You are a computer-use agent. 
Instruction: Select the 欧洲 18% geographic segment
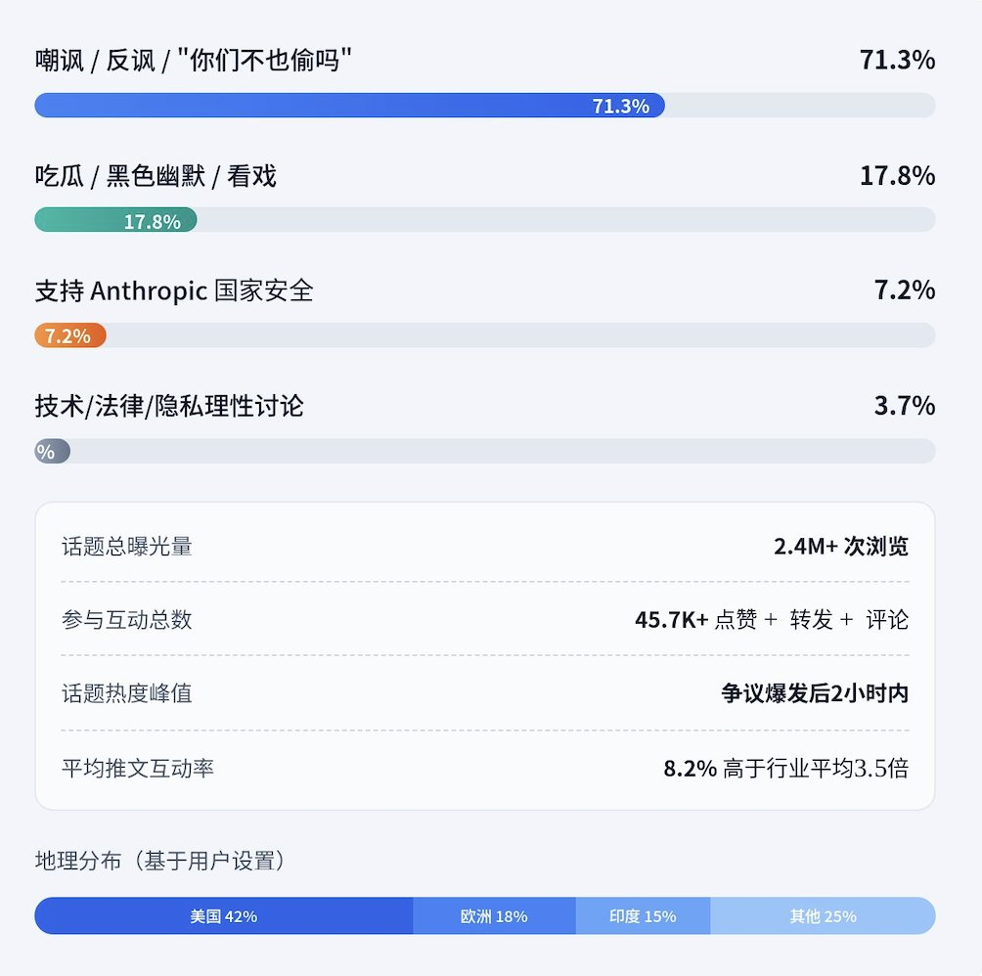pyautogui.click(x=494, y=916)
